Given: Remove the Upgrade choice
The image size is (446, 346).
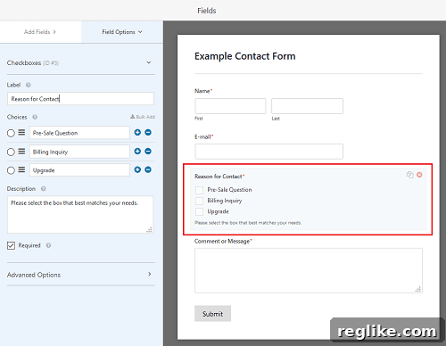Looking at the screenshot, I should coord(148,169).
